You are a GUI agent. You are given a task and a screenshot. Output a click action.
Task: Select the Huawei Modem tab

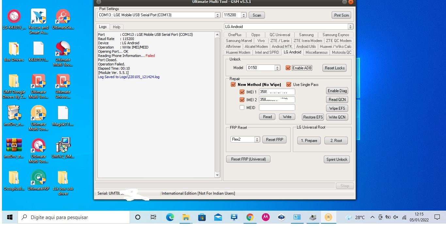(x=238, y=52)
